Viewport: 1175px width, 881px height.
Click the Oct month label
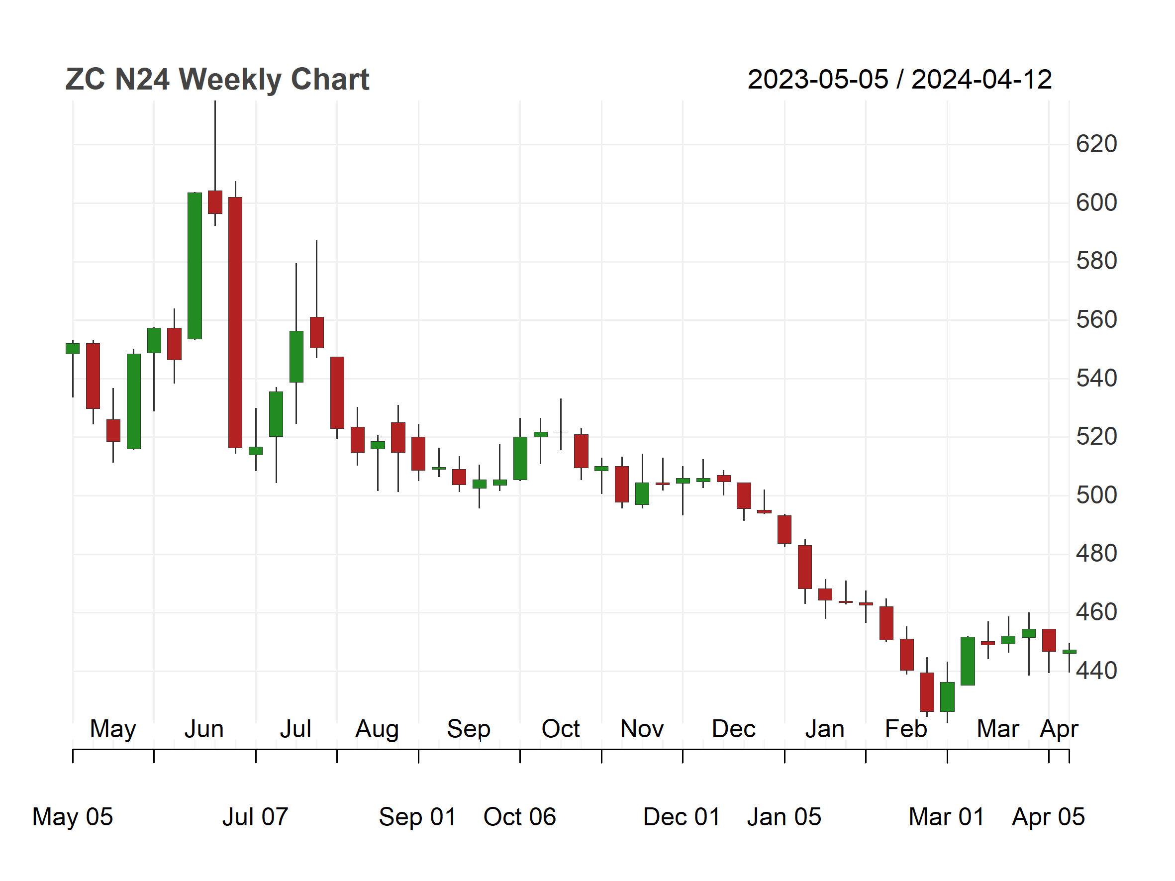pos(561,729)
